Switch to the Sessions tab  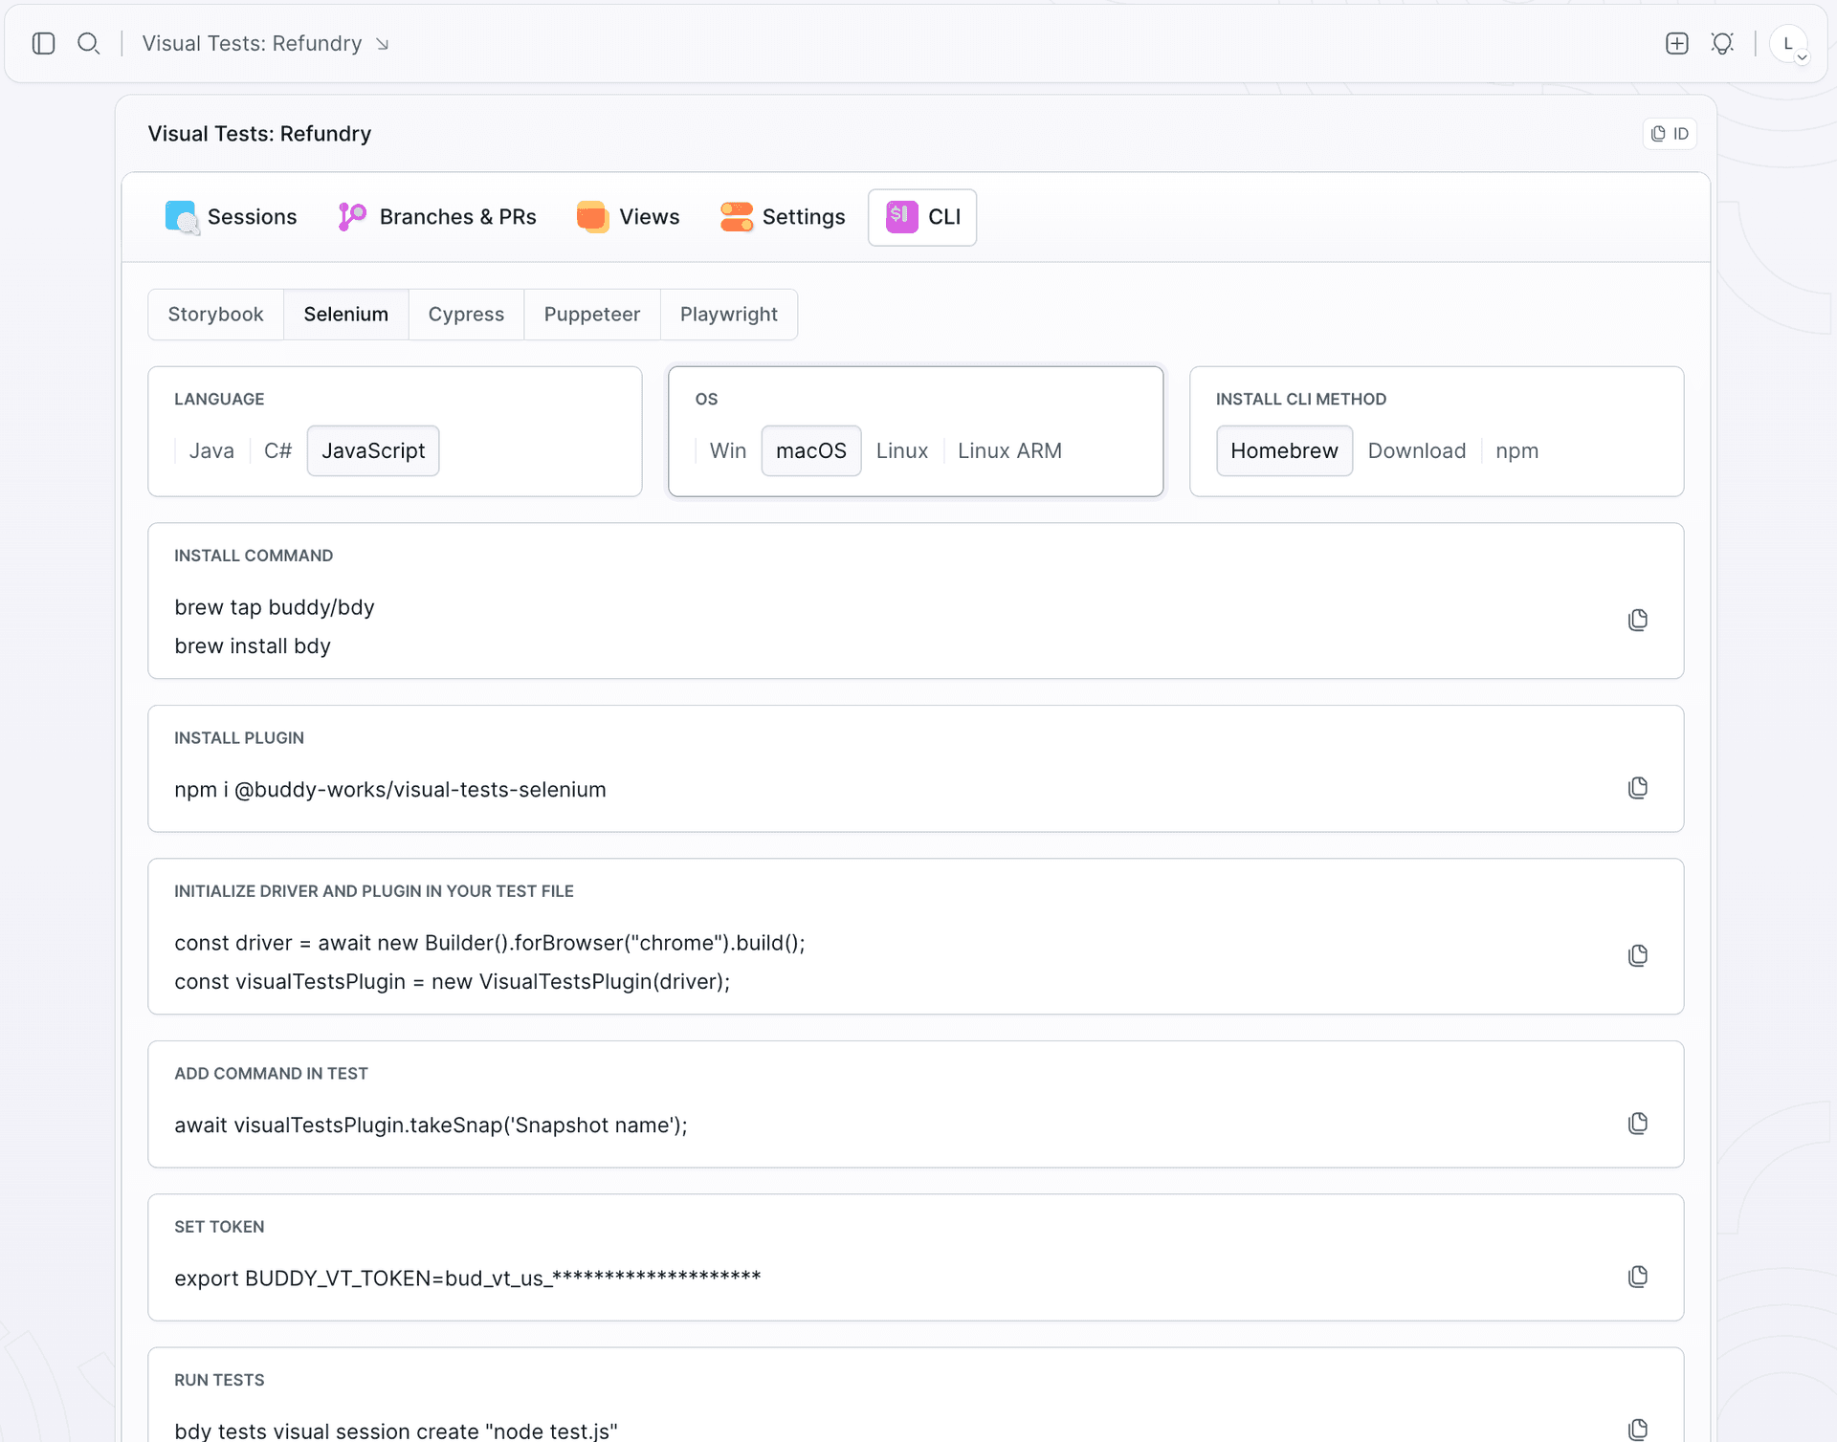[x=232, y=217]
